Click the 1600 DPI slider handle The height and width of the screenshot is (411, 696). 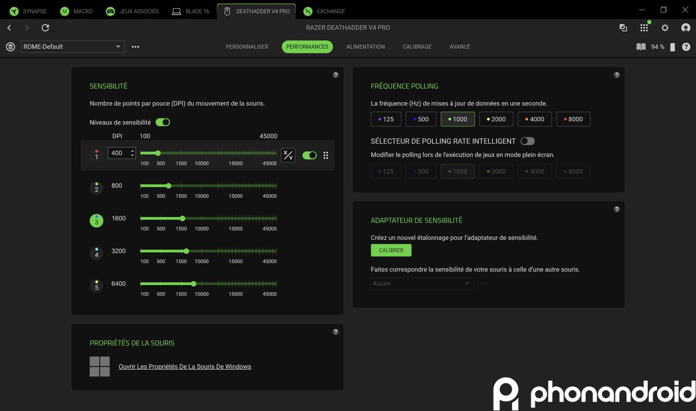(x=183, y=218)
